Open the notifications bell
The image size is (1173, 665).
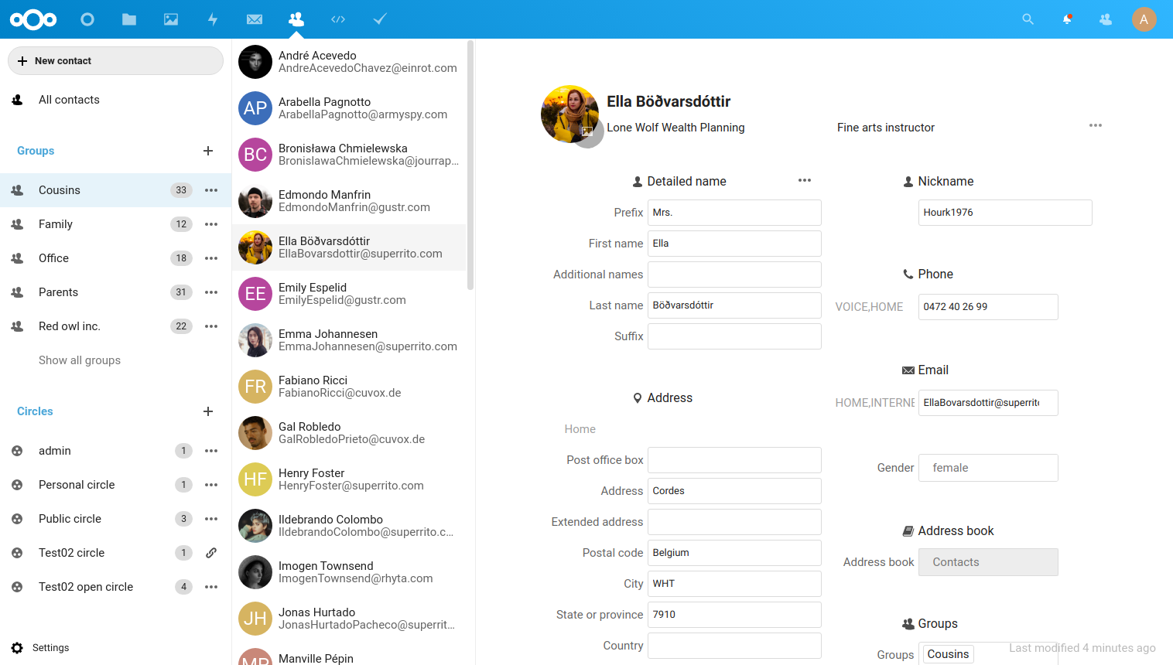(x=1067, y=19)
